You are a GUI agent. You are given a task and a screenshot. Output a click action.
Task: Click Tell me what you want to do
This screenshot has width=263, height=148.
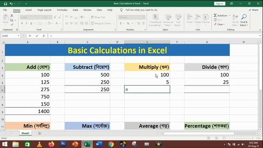[141, 10]
